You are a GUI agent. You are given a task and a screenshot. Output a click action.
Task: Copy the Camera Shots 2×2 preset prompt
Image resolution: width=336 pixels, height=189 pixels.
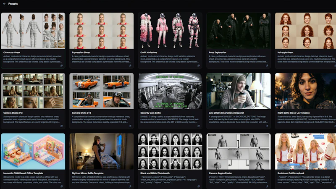coord(130,126)
